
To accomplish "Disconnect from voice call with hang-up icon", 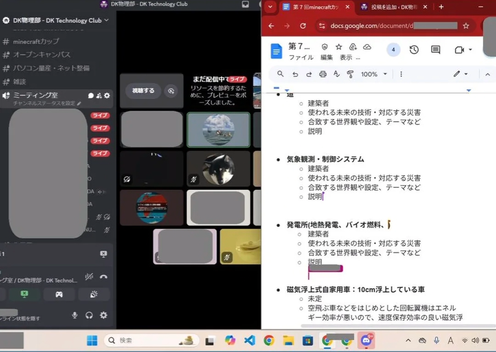I will pyautogui.click(x=104, y=277).
